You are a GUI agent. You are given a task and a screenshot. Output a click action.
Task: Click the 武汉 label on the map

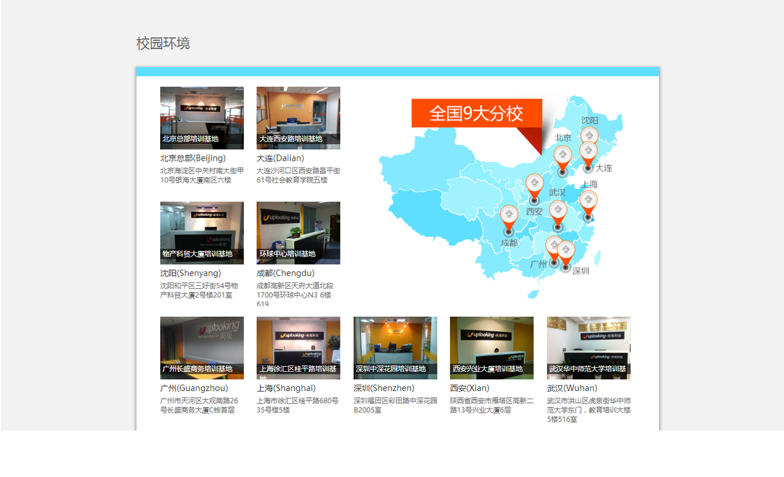[x=557, y=192]
